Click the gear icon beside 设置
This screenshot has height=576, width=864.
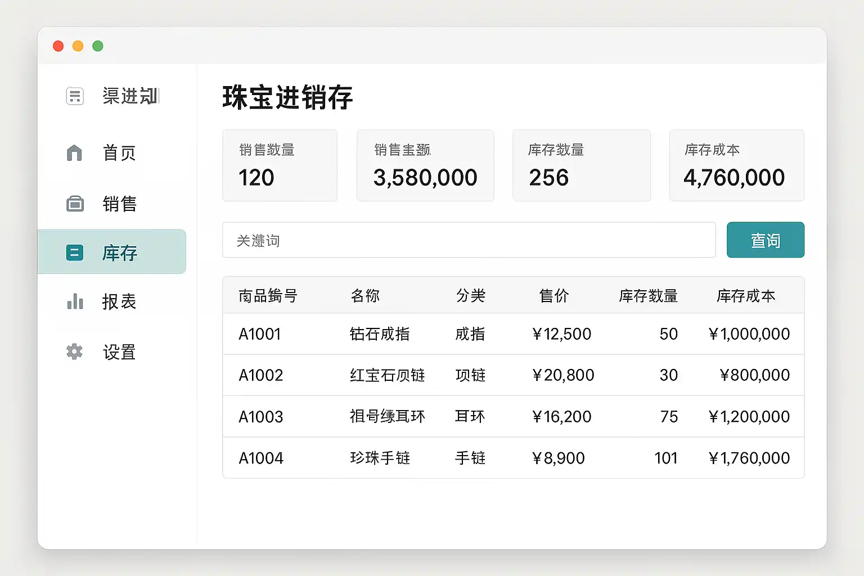[x=75, y=352]
